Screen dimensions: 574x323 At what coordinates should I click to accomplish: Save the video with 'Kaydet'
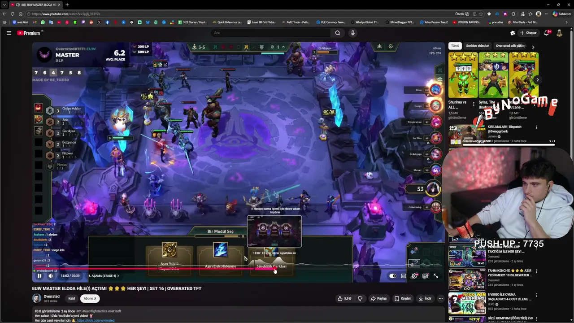point(403,298)
